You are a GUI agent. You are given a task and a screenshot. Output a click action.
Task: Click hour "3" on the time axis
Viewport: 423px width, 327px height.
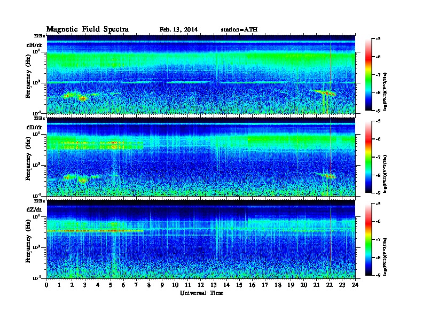(85, 285)
